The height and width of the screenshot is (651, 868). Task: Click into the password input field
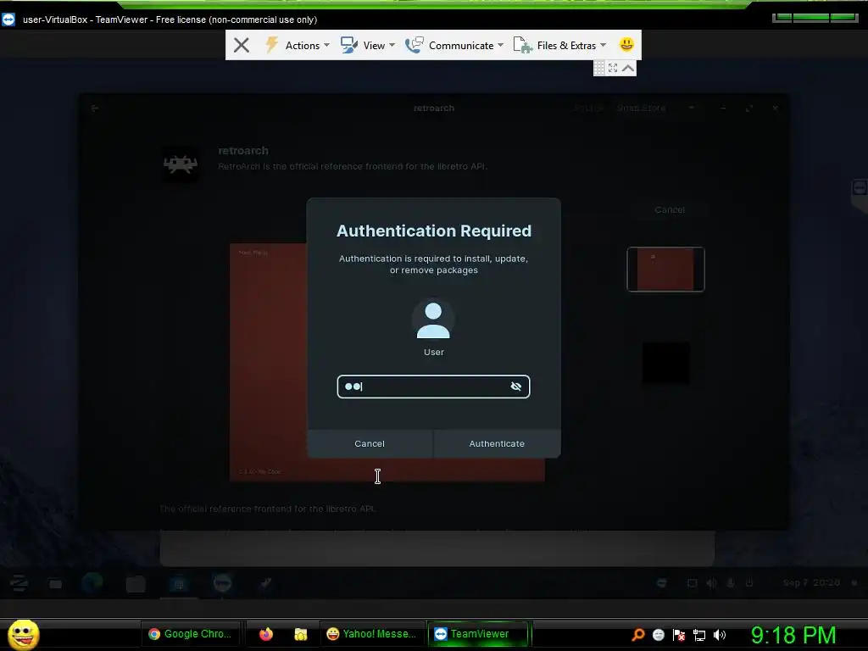pos(433,387)
